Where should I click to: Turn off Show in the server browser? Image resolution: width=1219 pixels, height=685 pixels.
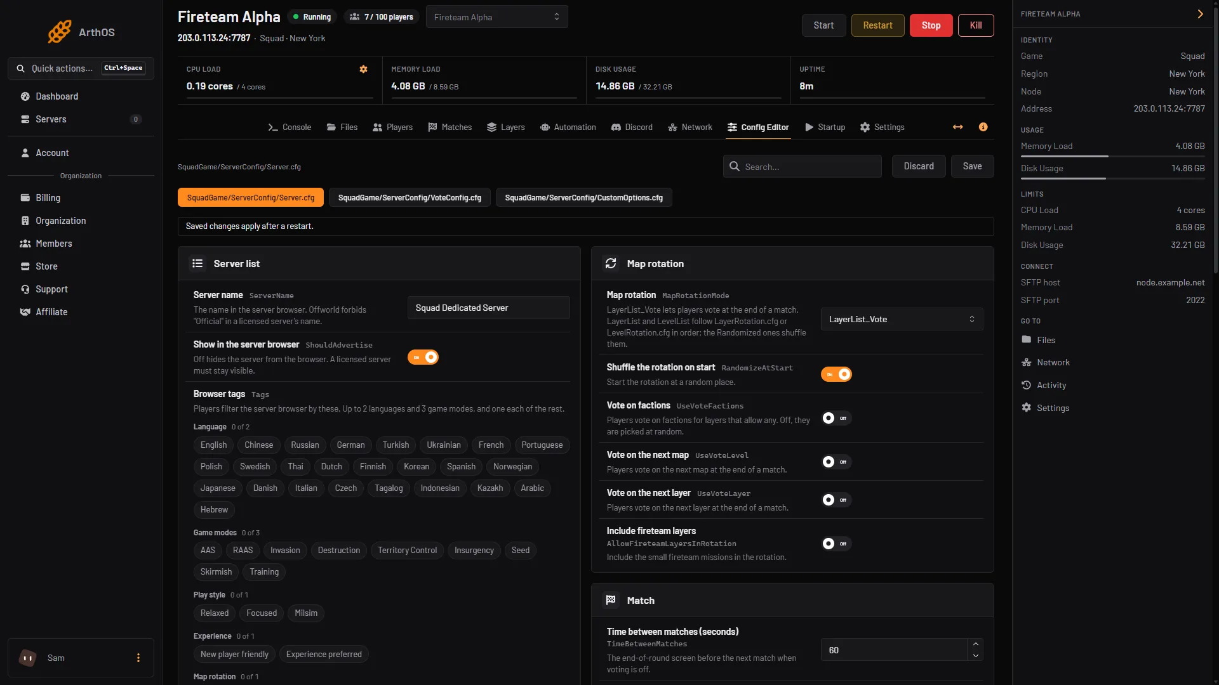423,357
